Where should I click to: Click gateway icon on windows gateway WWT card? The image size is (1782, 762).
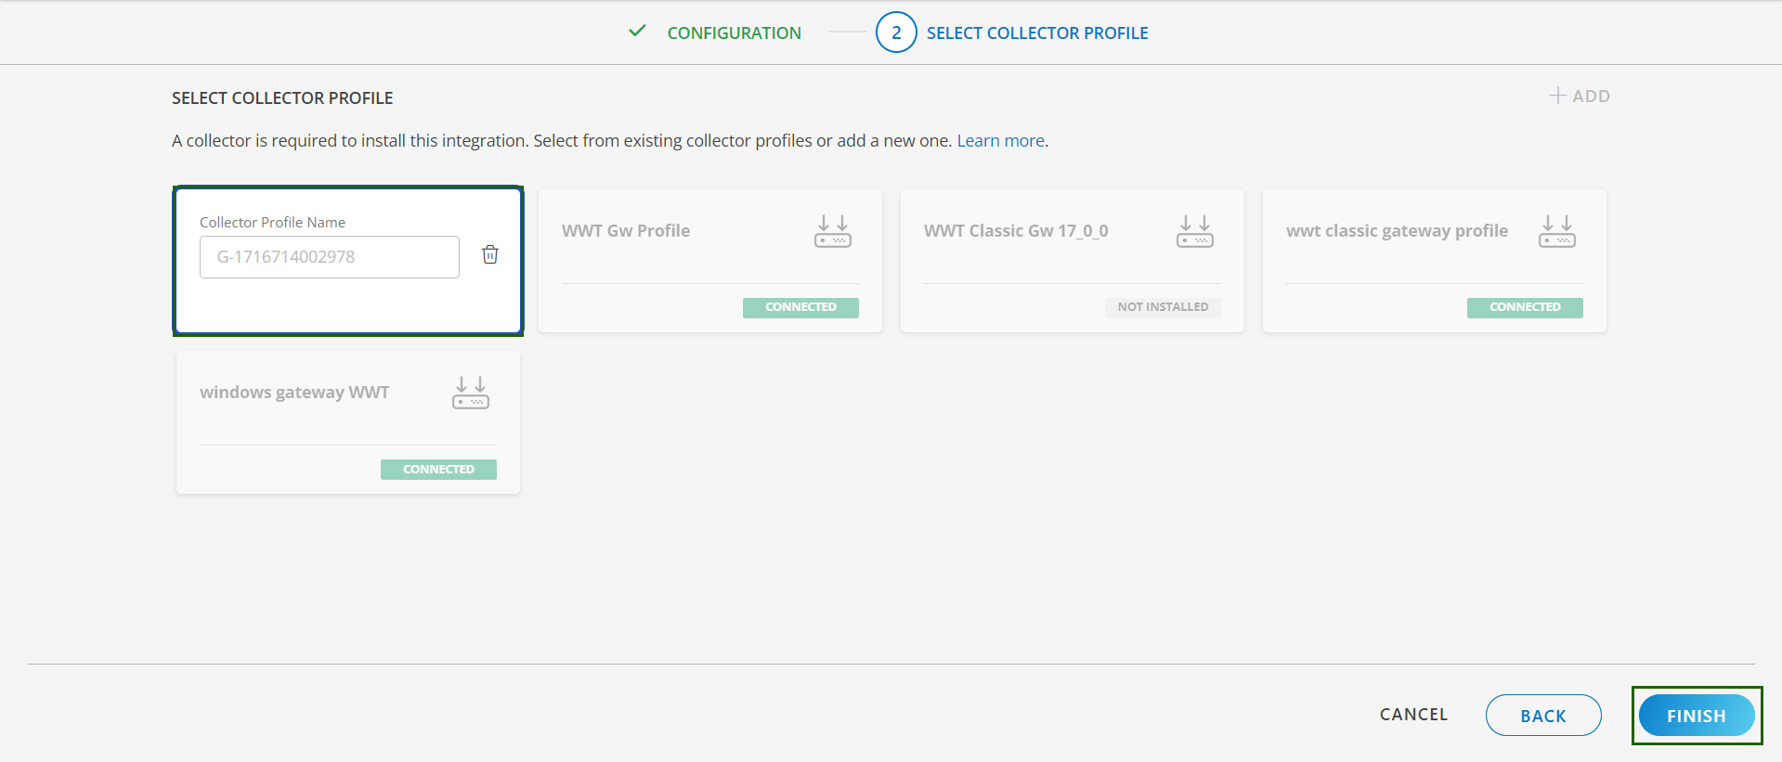(470, 393)
